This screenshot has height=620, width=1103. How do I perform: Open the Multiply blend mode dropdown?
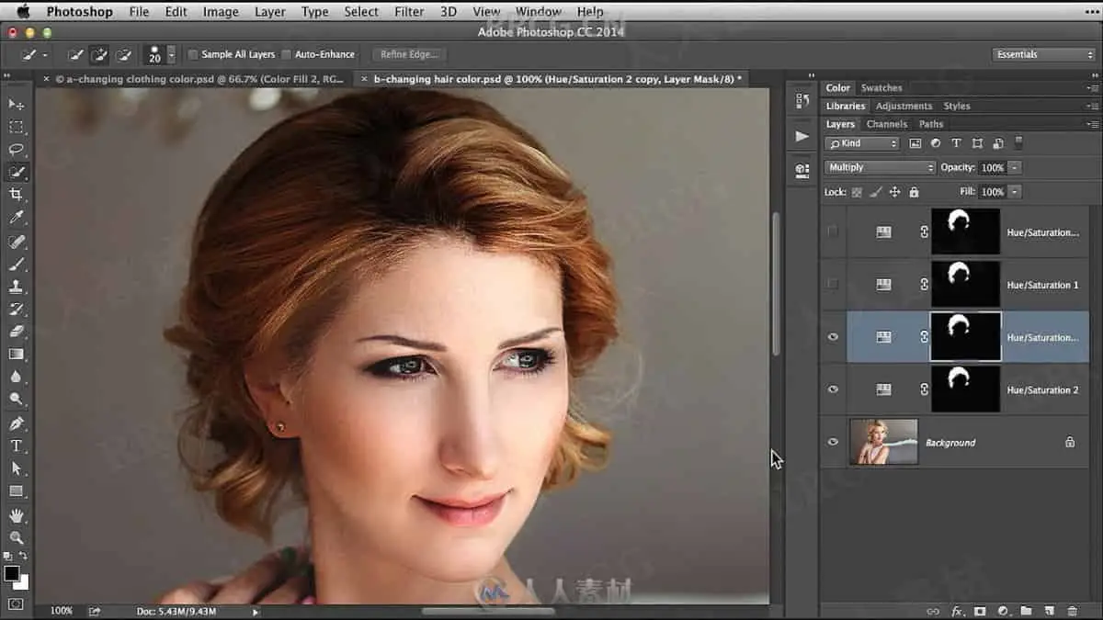tap(880, 168)
